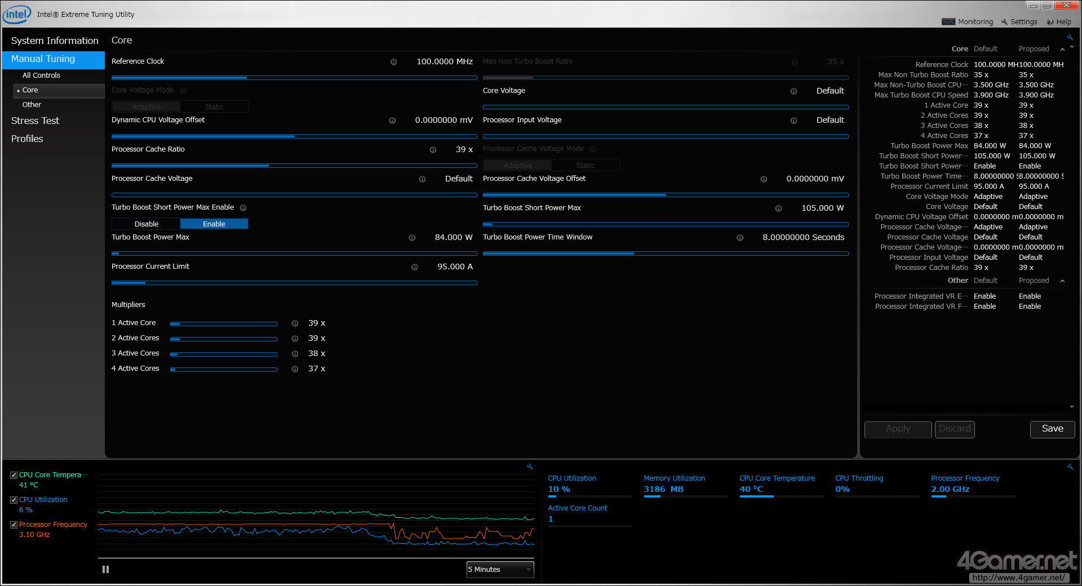Collapse the Core section in the summary panel
Screen dimensions: 1082x586
pyautogui.click(x=1062, y=50)
